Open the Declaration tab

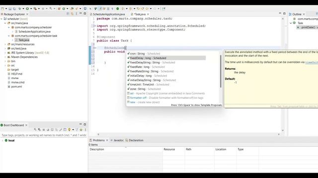point(134,140)
